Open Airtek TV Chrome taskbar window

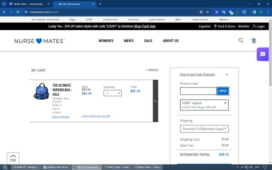click(x=26, y=167)
